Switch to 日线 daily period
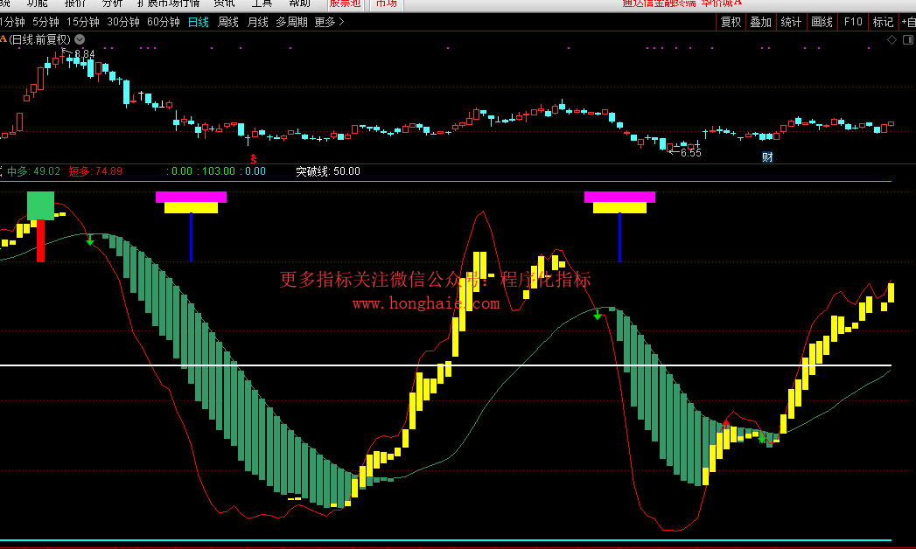Image resolution: width=916 pixels, height=549 pixels. (199, 22)
